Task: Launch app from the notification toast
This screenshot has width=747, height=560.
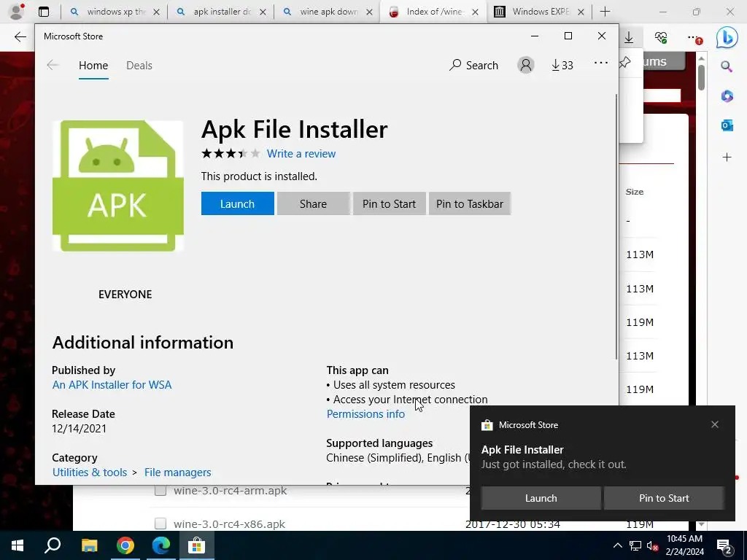Action: point(541,498)
